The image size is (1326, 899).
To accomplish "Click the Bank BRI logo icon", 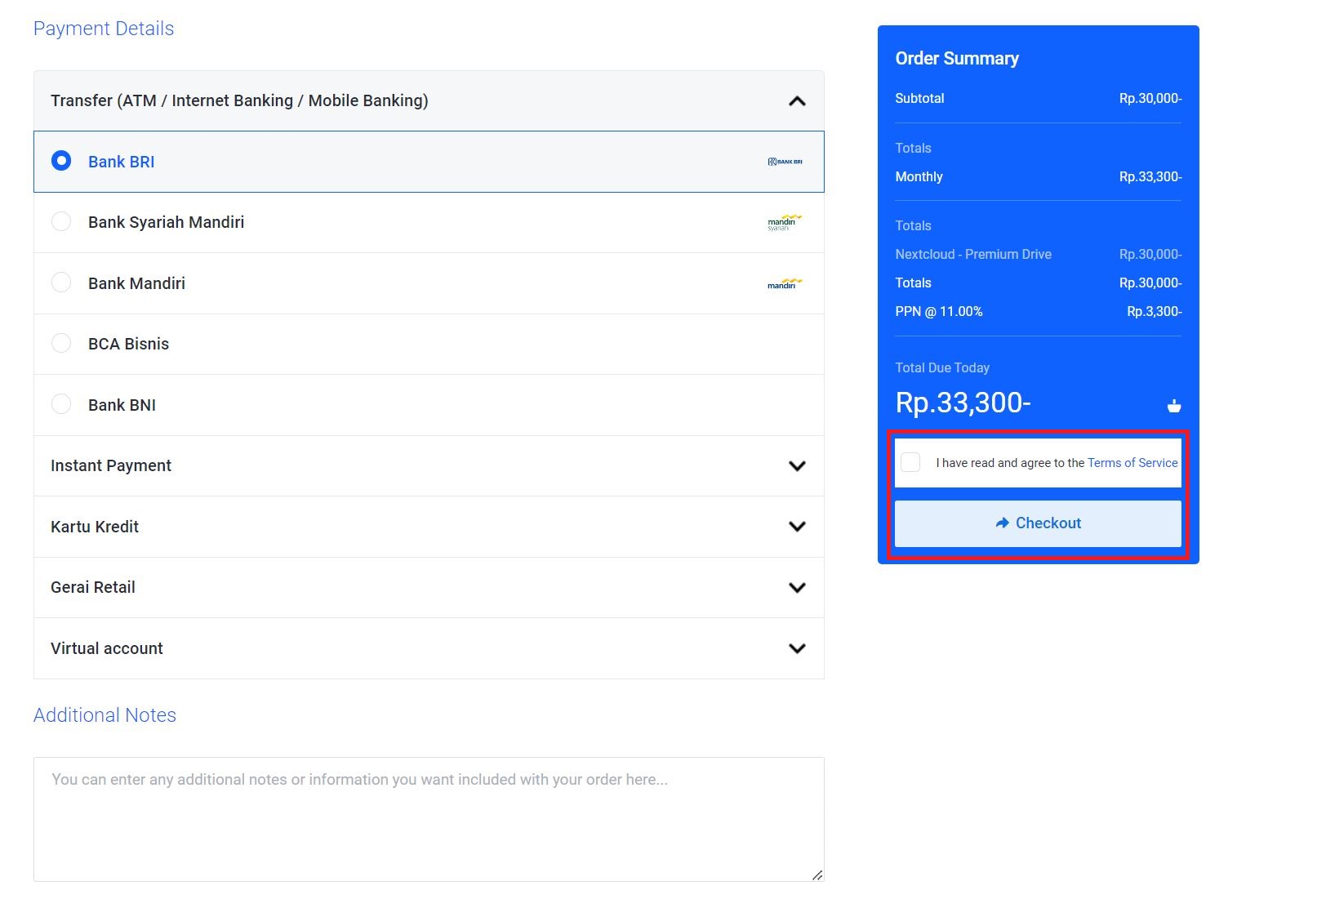I will tap(785, 162).
